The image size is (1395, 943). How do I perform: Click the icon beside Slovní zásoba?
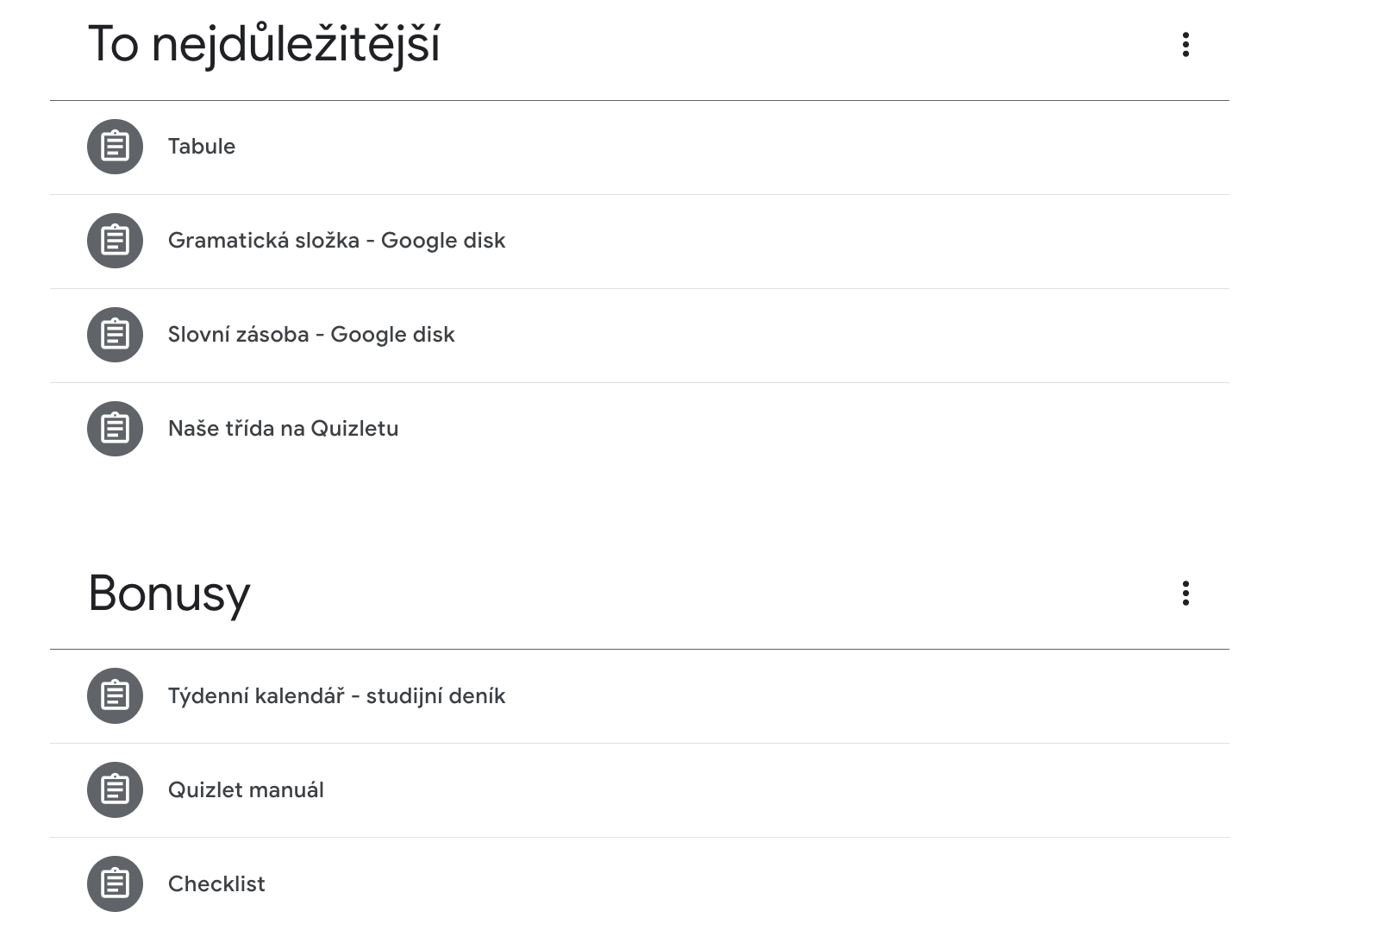(x=115, y=335)
